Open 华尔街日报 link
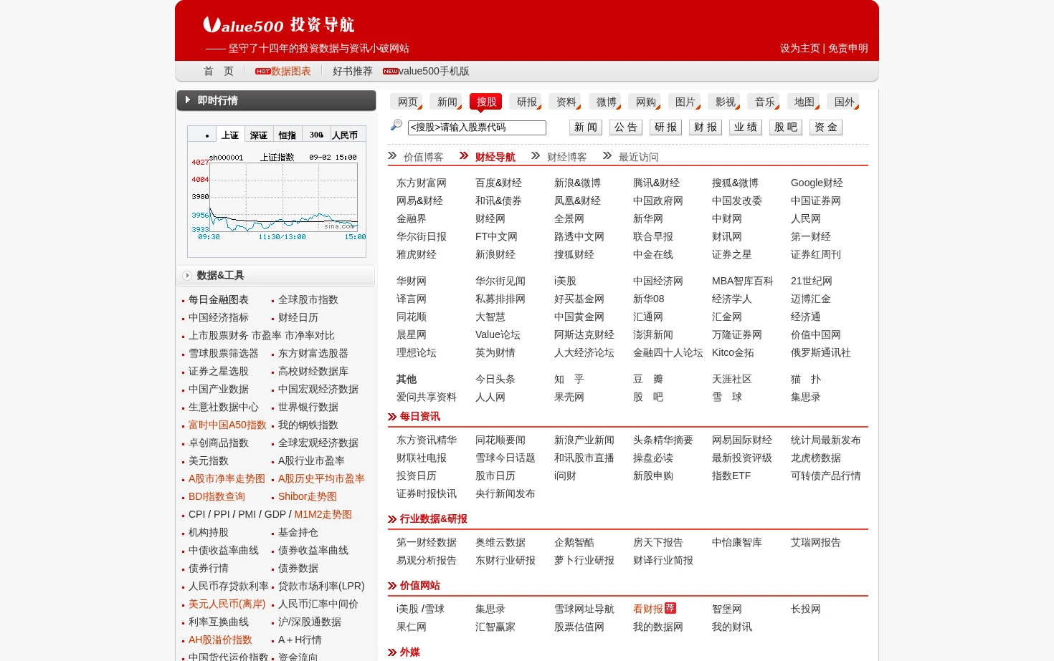Viewport: 1054px width, 661px height. click(x=422, y=236)
